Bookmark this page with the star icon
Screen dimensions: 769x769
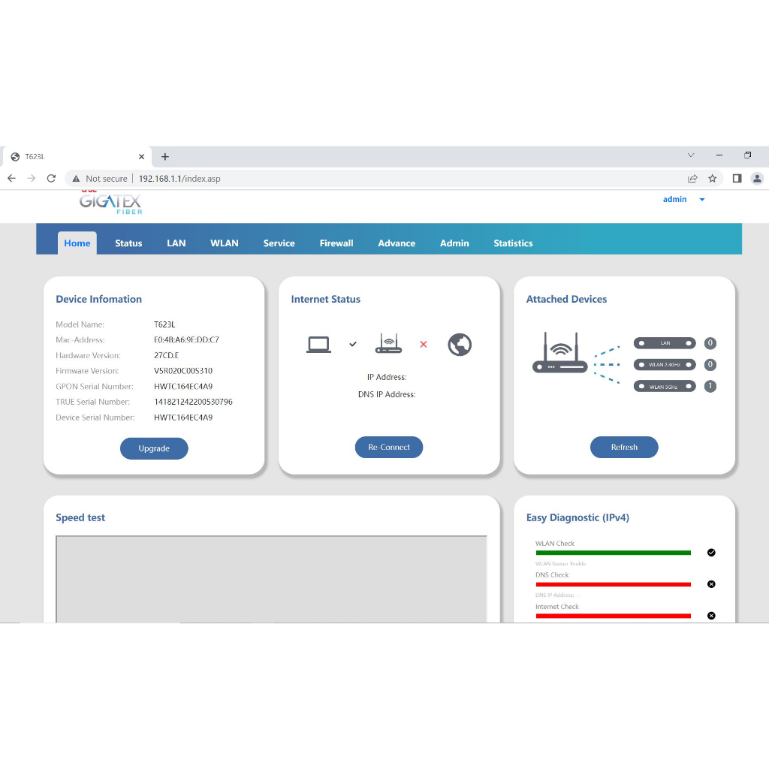point(713,179)
